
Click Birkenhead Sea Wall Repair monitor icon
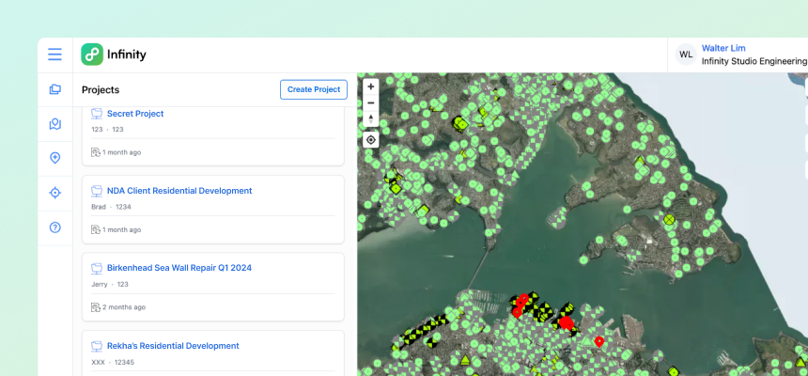pos(97,268)
